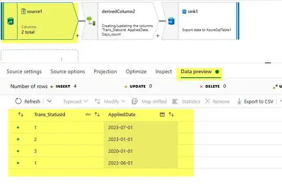Click the Refresh circular arrow icon

point(18,101)
